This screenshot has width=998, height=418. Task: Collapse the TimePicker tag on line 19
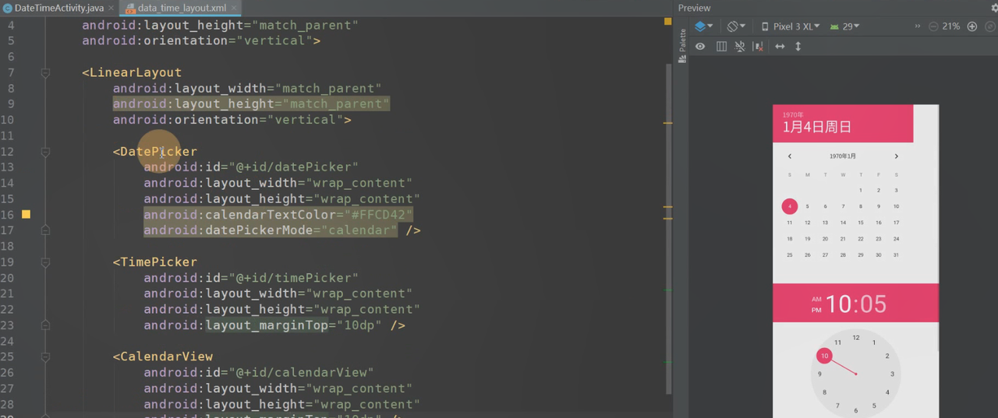(45, 262)
